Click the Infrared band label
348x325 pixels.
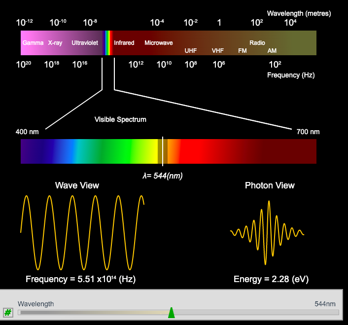(x=124, y=43)
